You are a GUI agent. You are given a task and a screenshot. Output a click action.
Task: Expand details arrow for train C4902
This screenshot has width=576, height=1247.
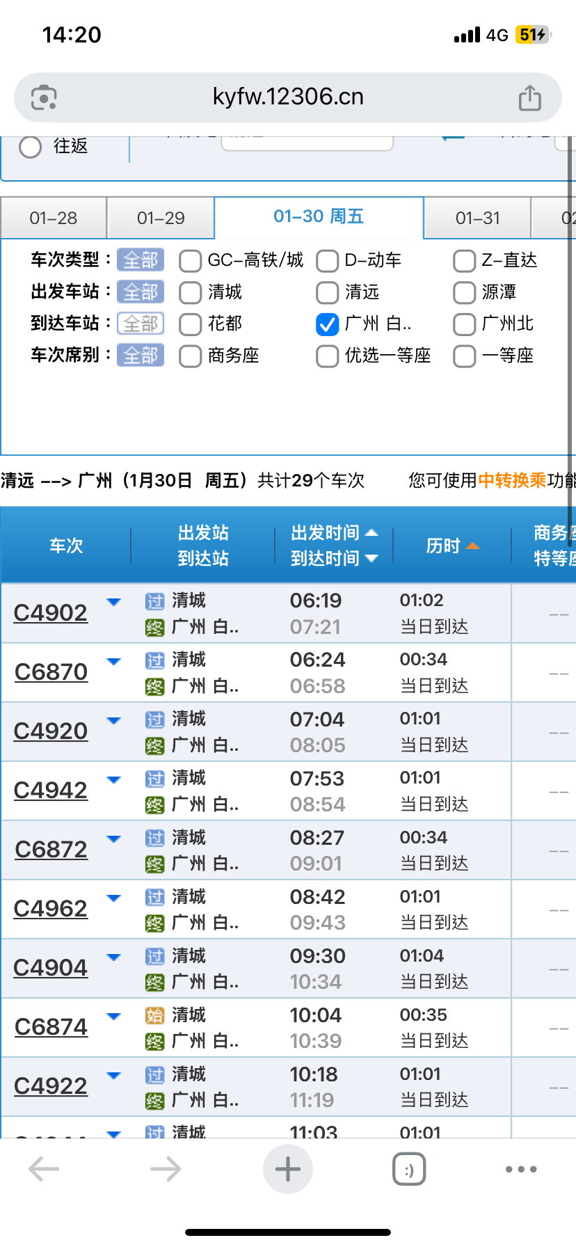113,602
